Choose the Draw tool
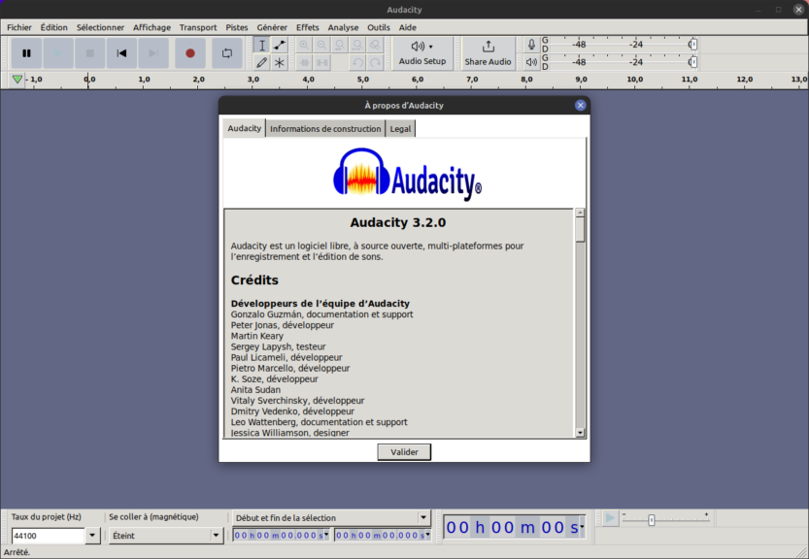This screenshot has height=559, width=809. 262,62
